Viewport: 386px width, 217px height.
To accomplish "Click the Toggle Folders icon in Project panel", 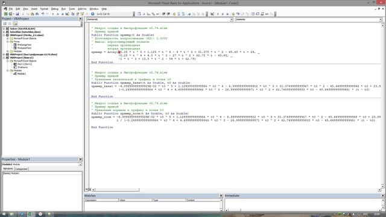I will tap(15, 24).
